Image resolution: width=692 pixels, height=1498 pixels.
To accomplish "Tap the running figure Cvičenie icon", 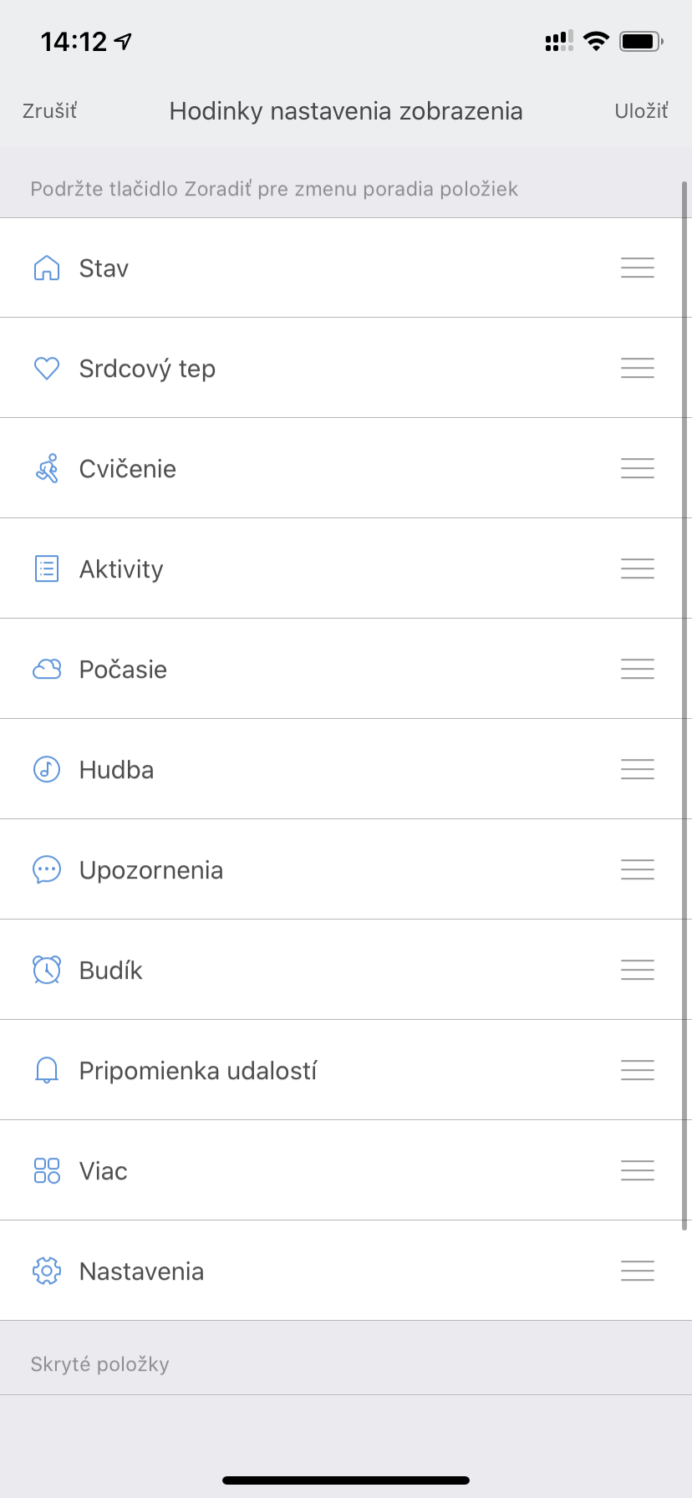I will [x=47, y=468].
